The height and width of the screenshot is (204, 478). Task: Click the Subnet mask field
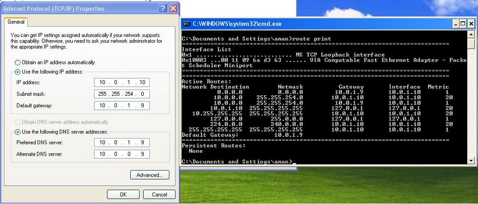[122, 94]
